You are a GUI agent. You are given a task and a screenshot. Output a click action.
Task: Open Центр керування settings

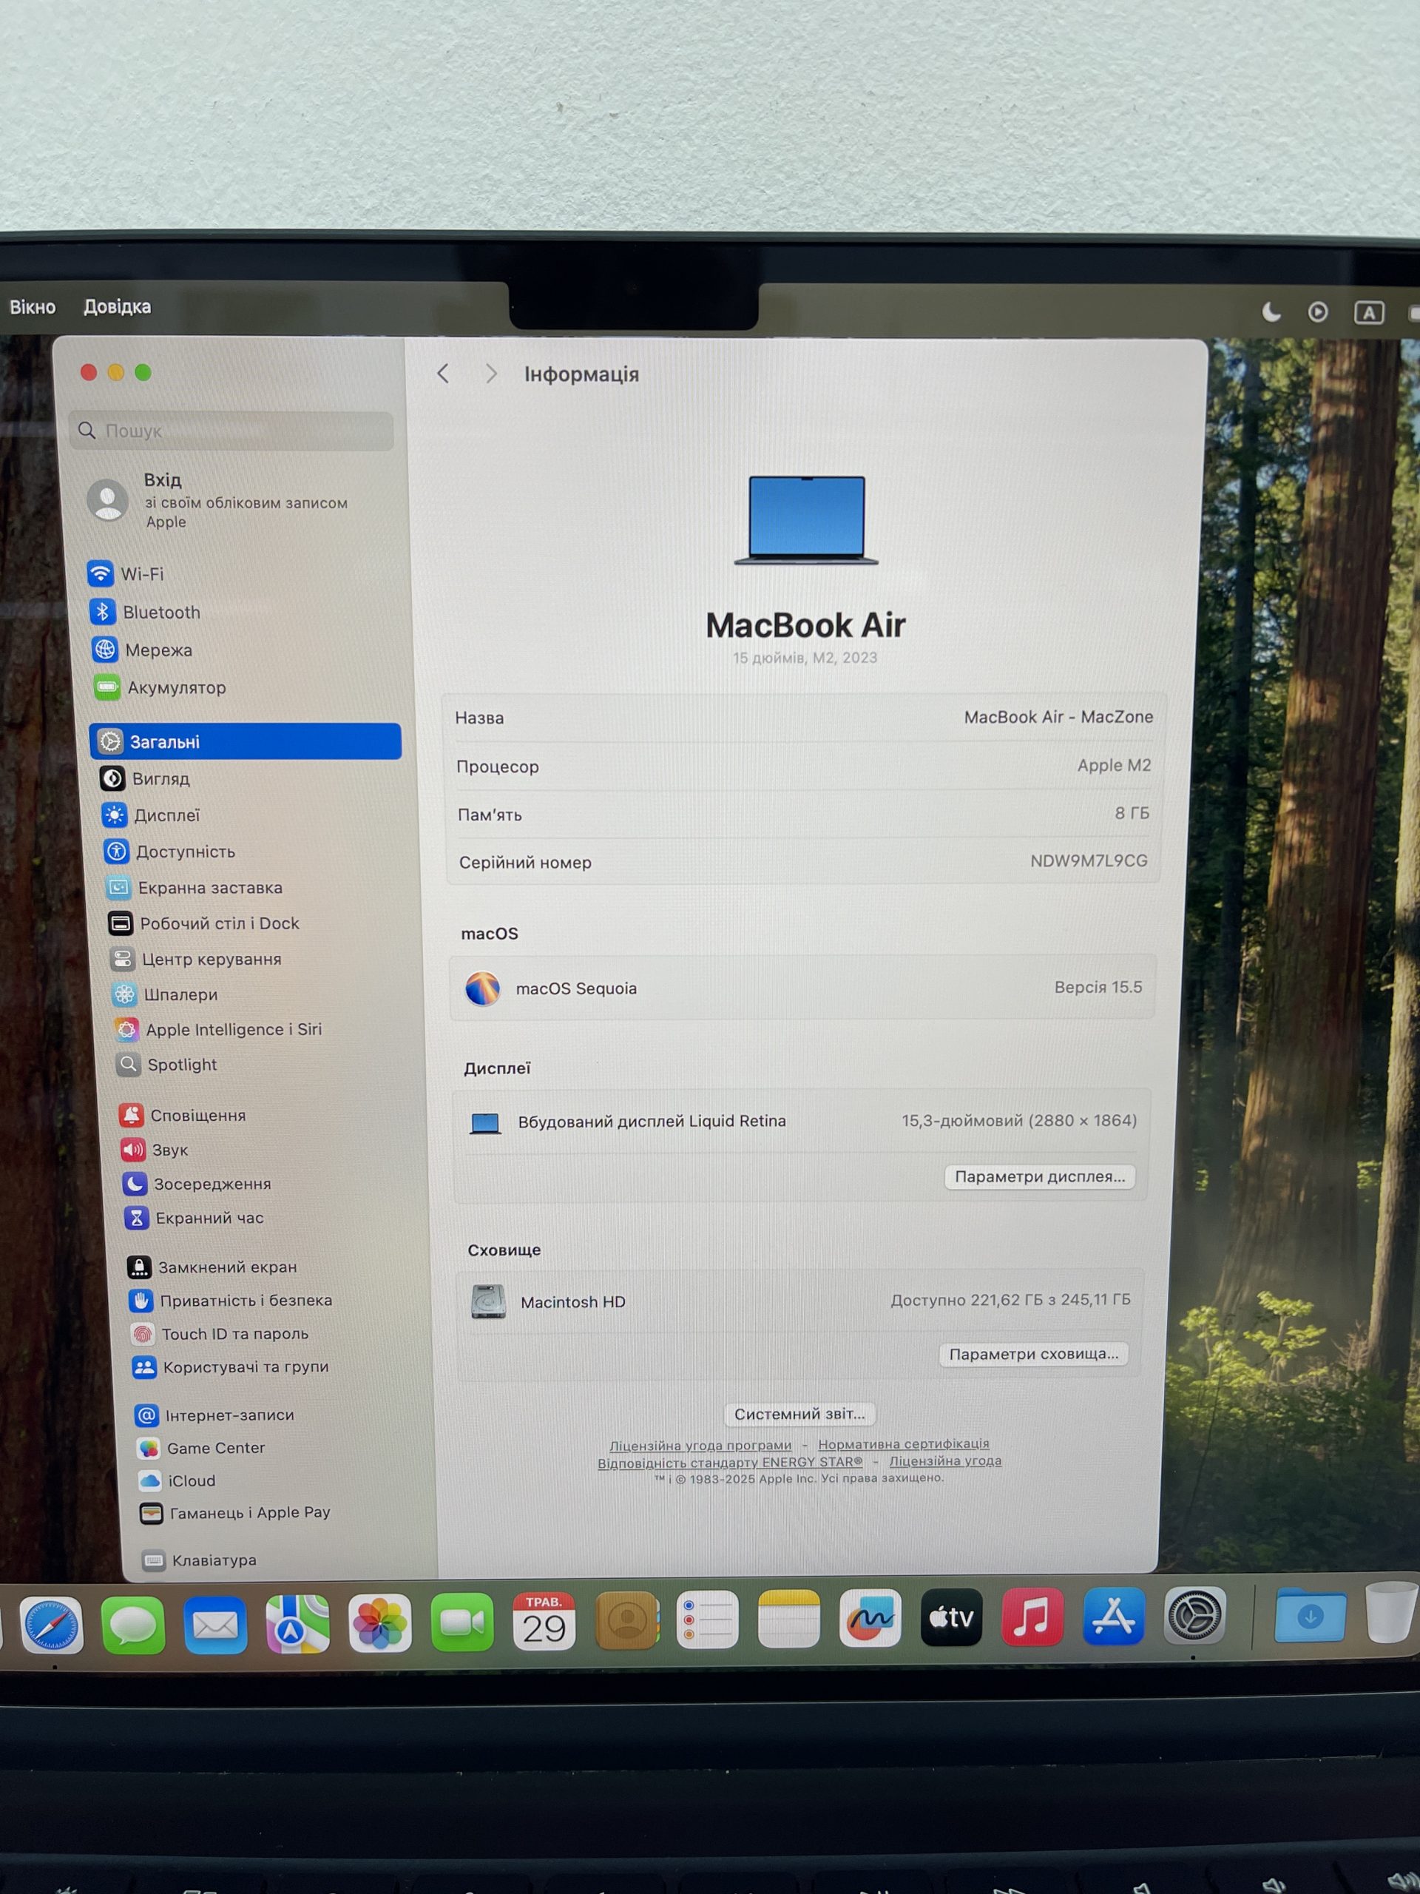pos(196,959)
